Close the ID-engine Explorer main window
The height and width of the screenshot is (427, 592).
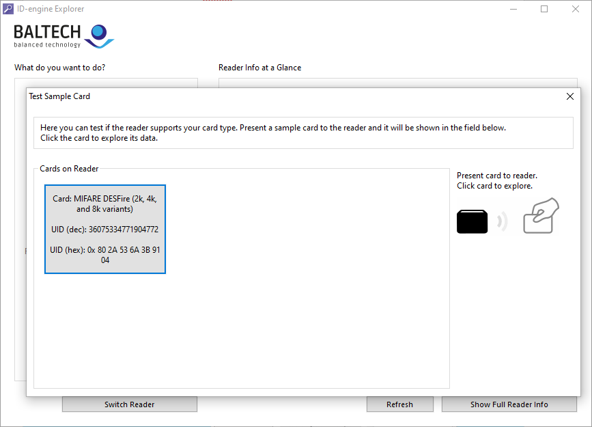coord(576,9)
